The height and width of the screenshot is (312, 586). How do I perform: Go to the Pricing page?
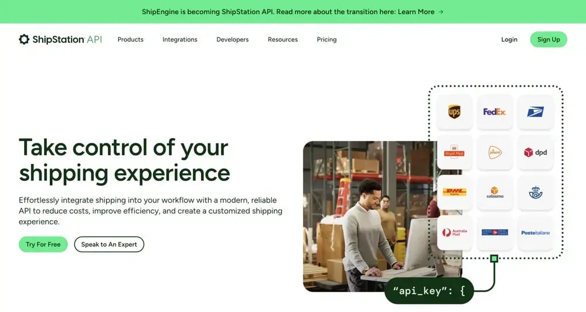click(x=326, y=40)
